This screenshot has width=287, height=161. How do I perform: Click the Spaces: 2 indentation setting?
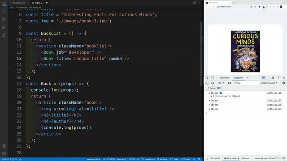(x=122, y=159)
